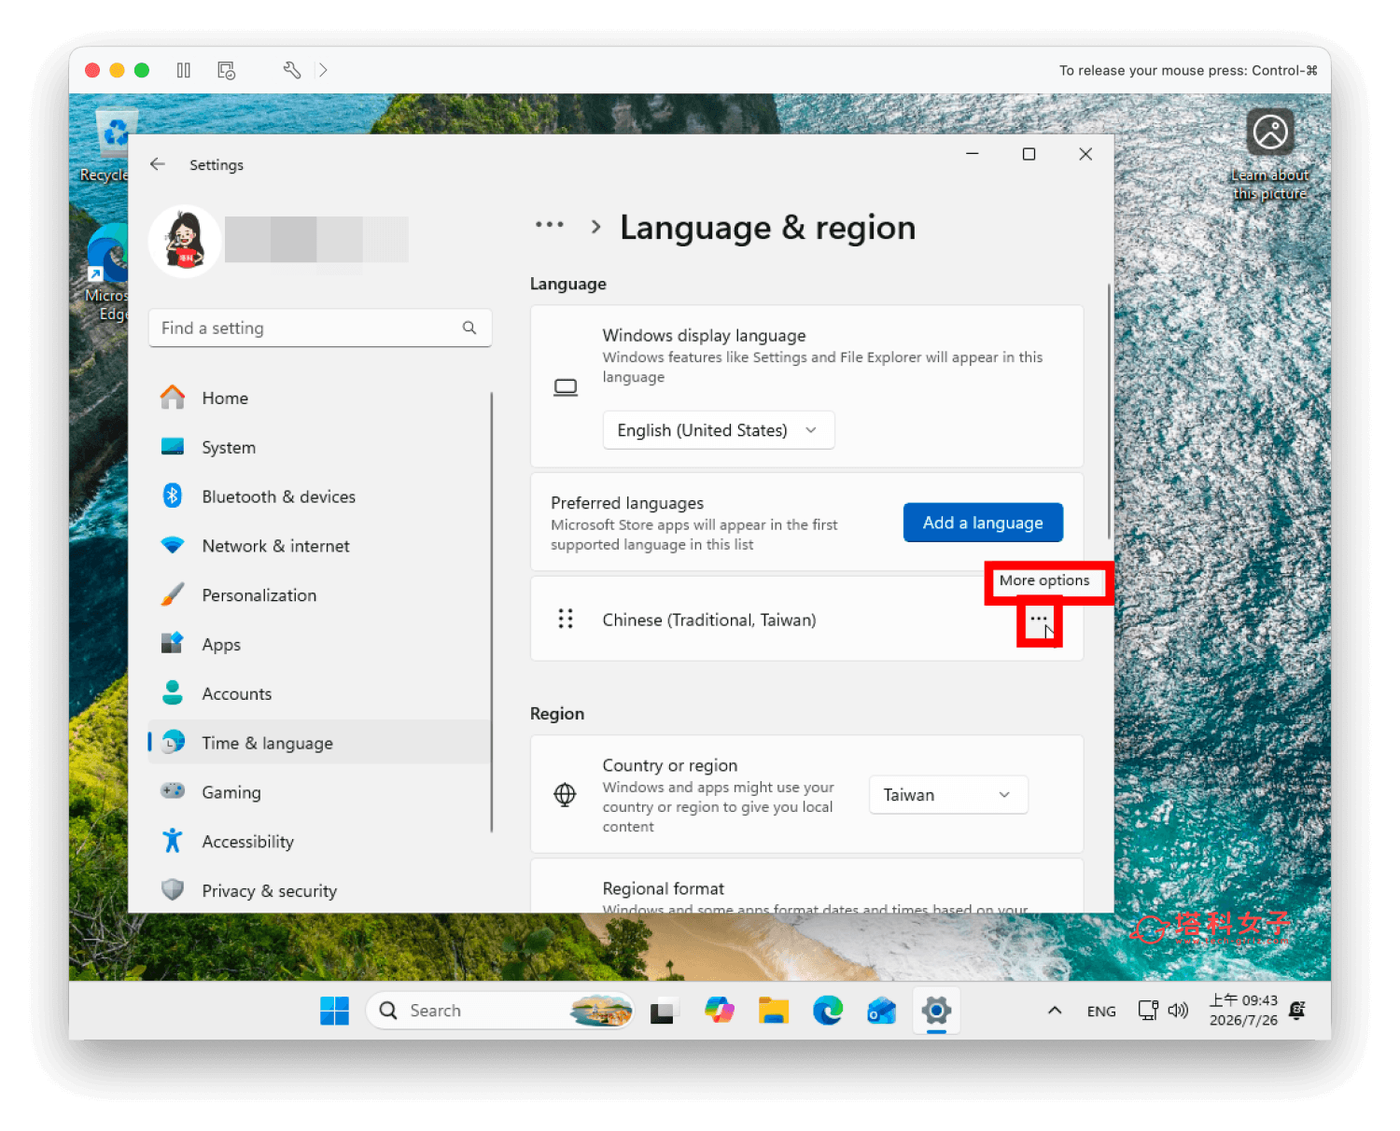Open Gaming settings
The image size is (1400, 1131).
[x=319, y=792]
